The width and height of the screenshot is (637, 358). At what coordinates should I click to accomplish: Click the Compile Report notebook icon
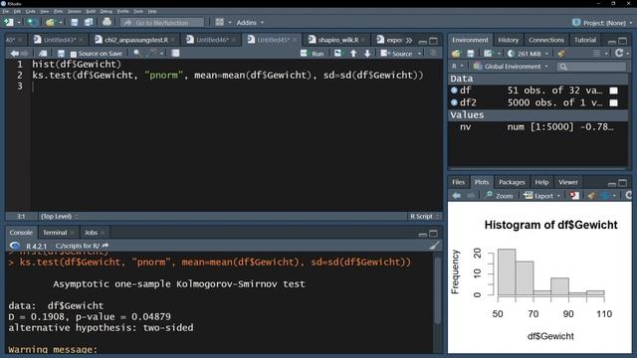point(175,53)
